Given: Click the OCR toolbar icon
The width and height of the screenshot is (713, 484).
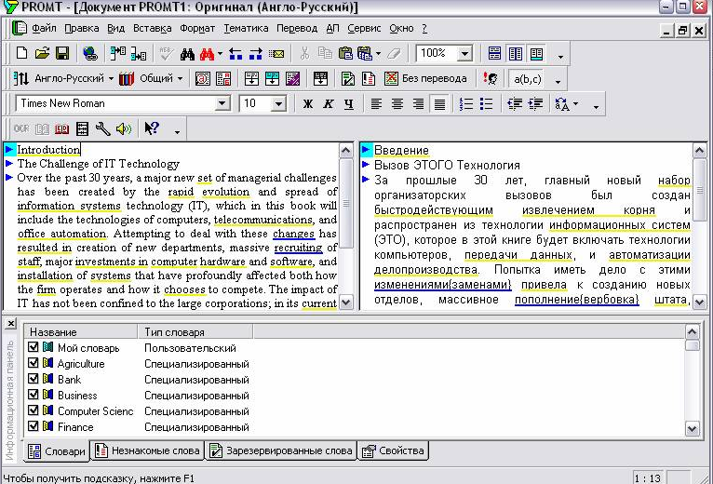Looking at the screenshot, I should point(22,128).
